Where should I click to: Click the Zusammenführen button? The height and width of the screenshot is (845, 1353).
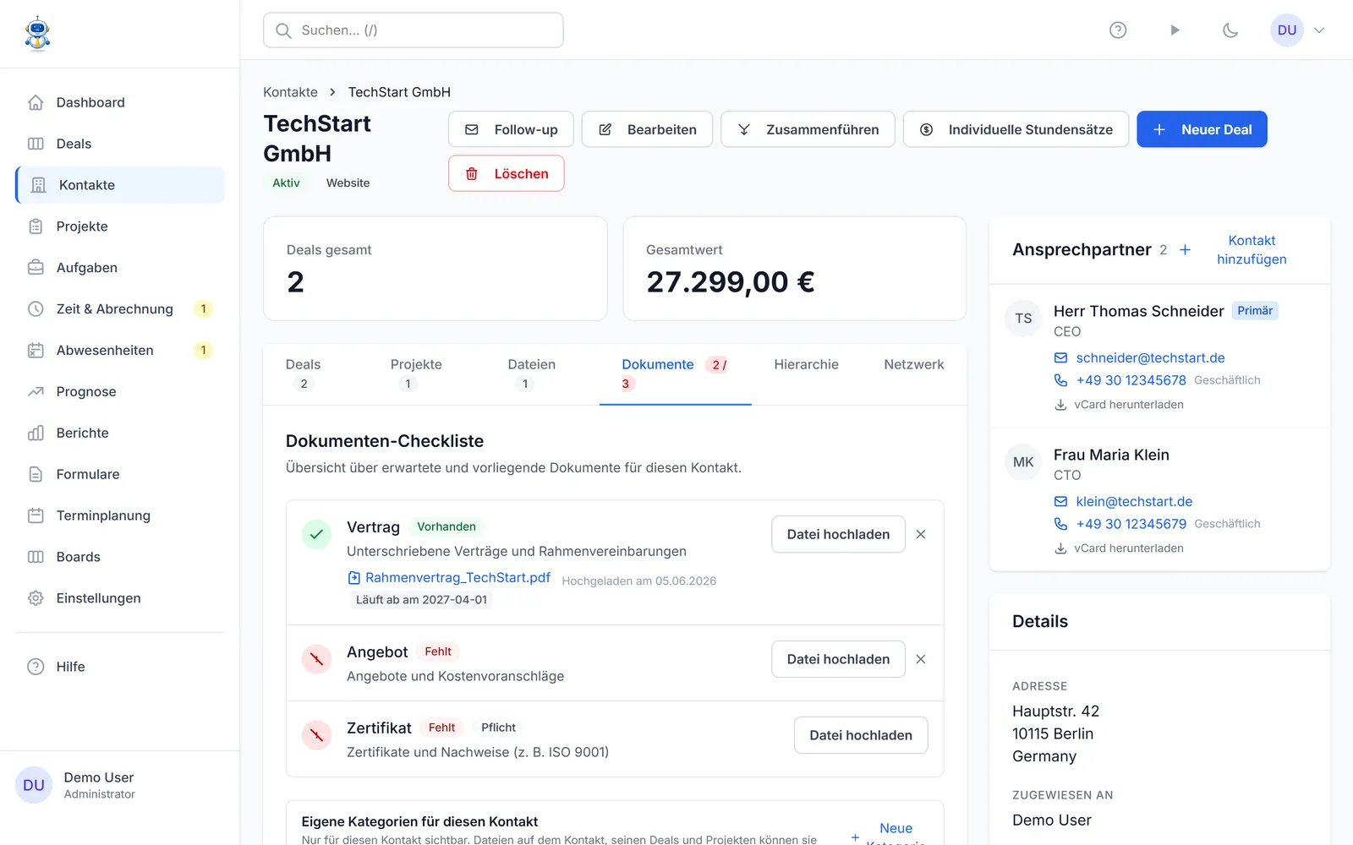click(x=808, y=129)
